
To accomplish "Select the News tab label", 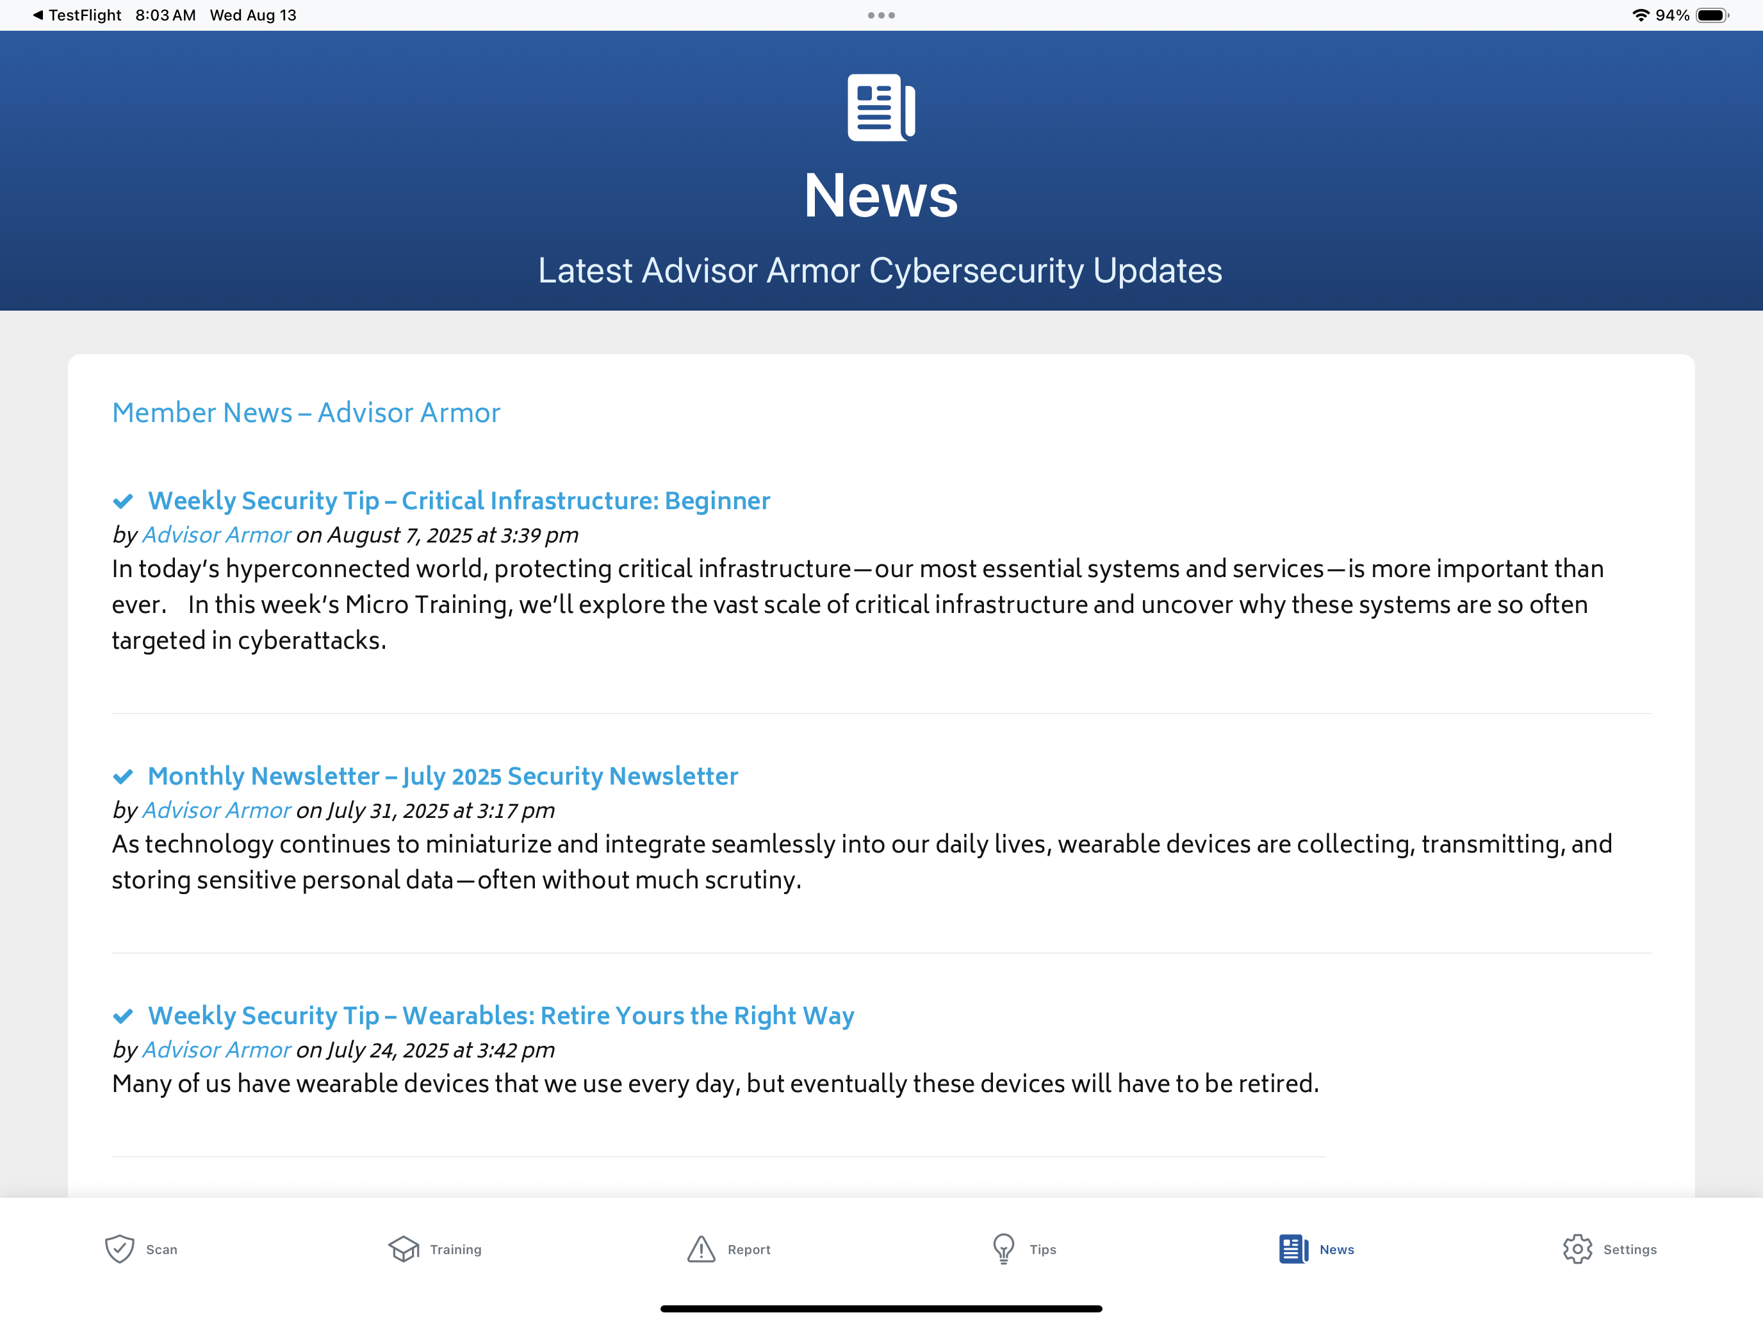I will (1336, 1250).
